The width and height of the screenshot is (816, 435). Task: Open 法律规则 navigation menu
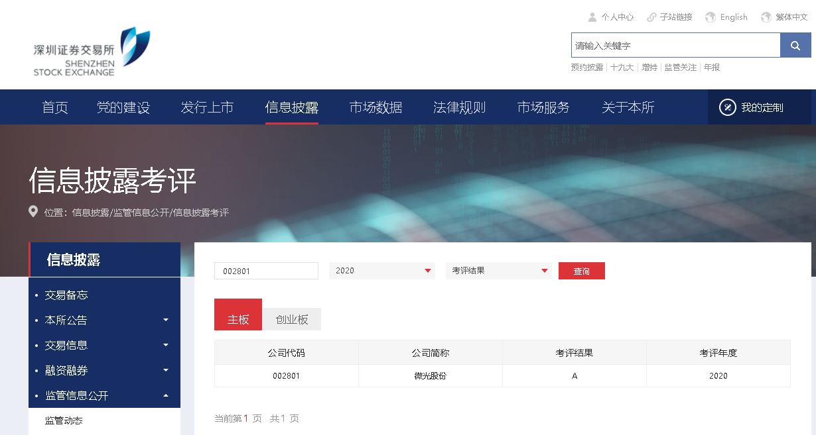point(460,107)
